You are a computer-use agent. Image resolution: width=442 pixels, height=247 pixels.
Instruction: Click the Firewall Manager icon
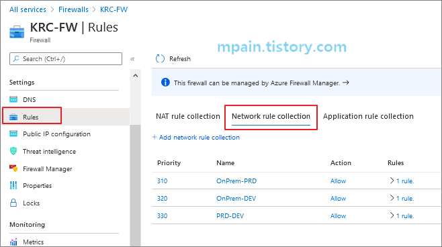[13, 168]
